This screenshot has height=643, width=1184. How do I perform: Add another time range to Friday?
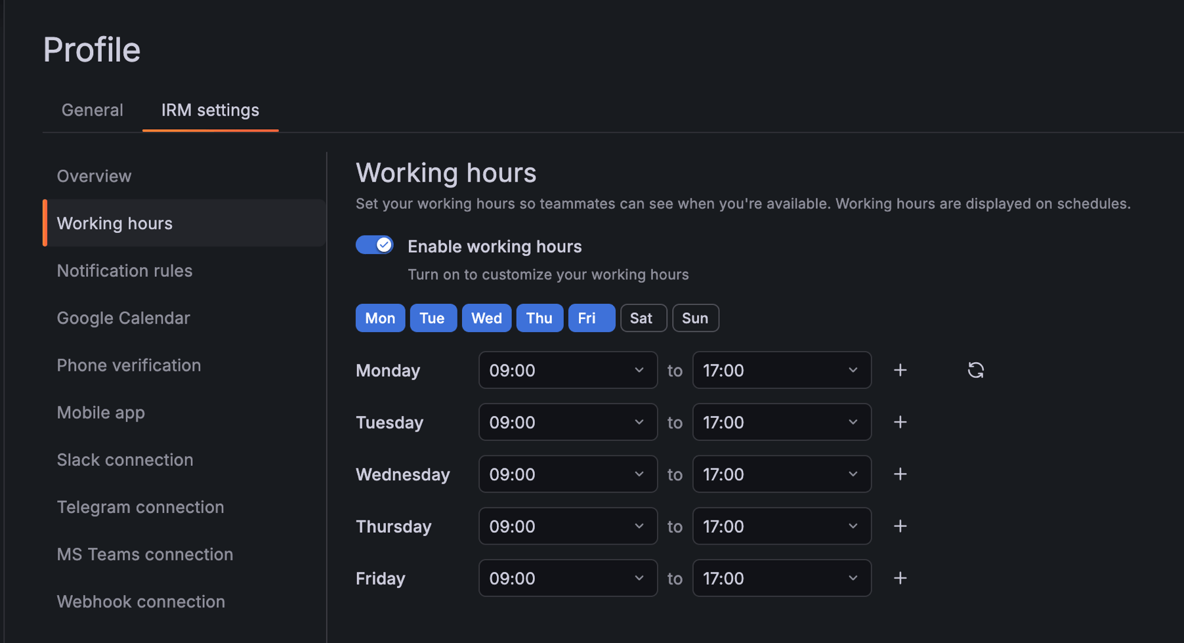[x=900, y=578]
